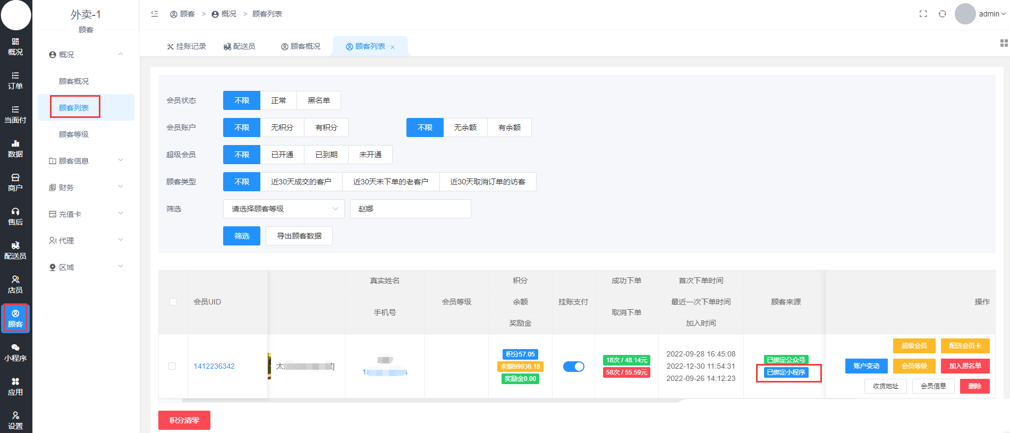Filter by 有积分 account
1010x433 pixels.
(326, 128)
